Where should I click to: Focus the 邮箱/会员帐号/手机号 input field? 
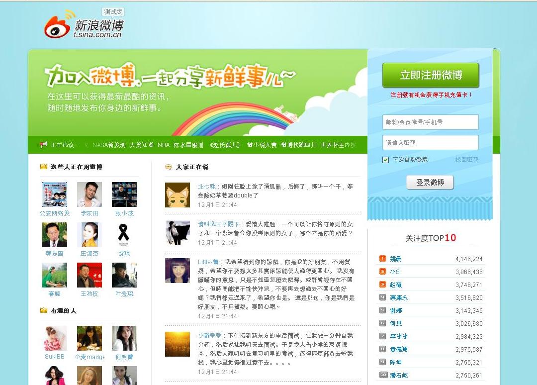pos(430,122)
